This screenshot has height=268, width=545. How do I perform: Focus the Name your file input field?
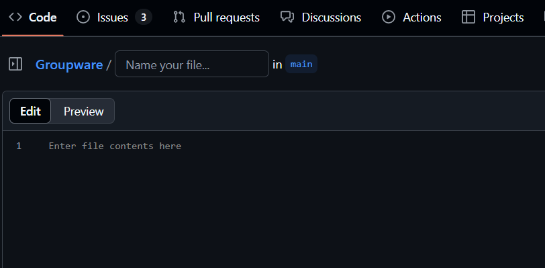[x=192, y=64]
